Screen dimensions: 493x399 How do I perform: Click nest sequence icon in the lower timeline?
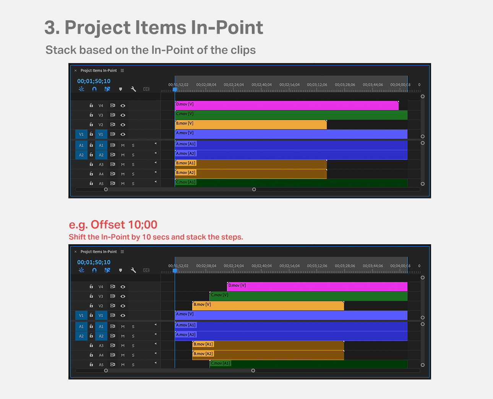pos(81,270)
